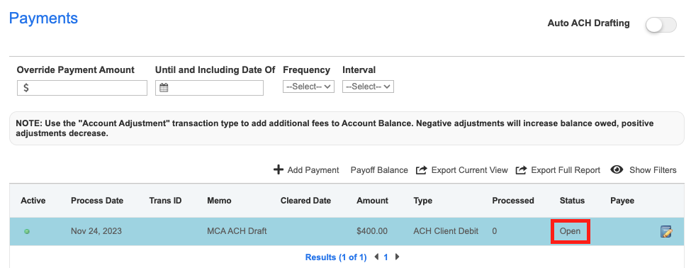Sort by the Trans ID column header
This screenshot has height=268, width=691.
click(165, 201)
